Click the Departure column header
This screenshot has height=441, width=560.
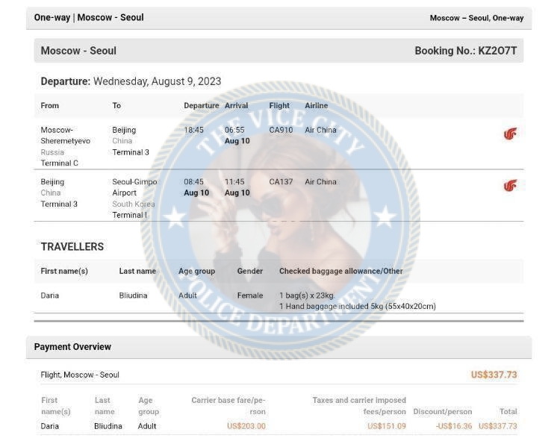pyautogui.click(x=201, y=106)
